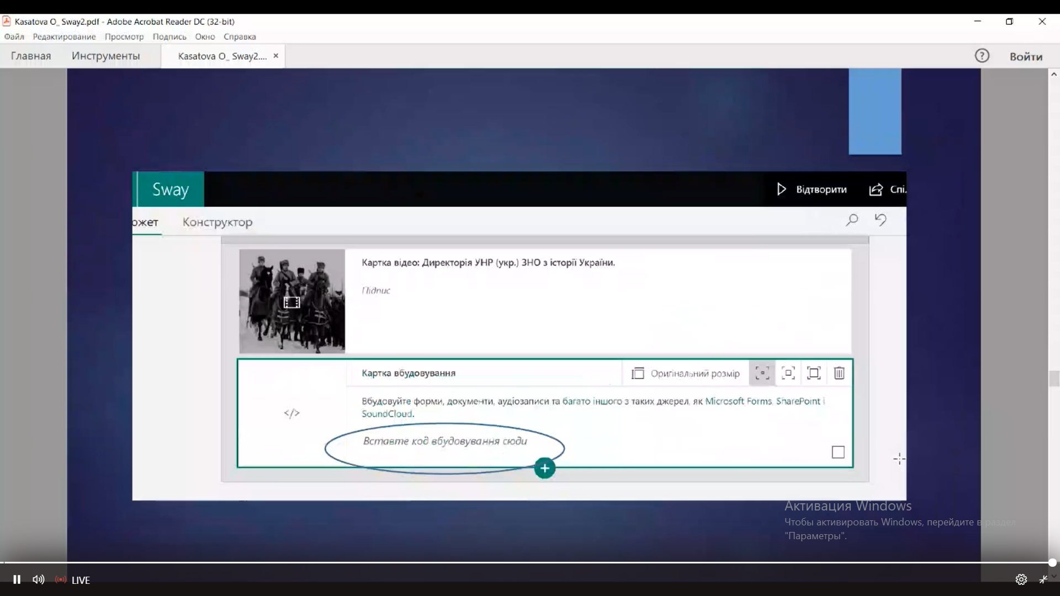
Task: Switch to the Главная tab
Action: tap(31, 56)
